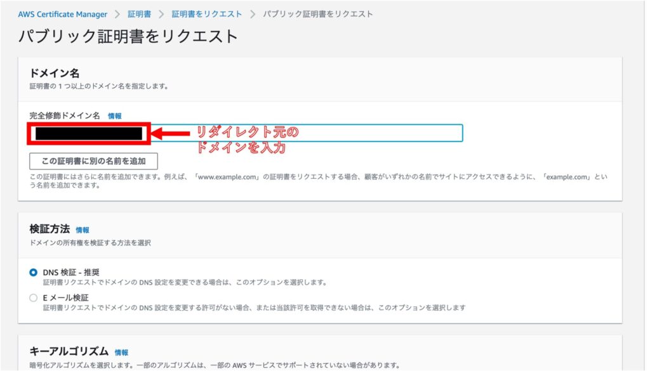Viewport: 650px width, 371px height.
Task: Click the キーアルゴリズム section heading
Action: coord(69,351)
